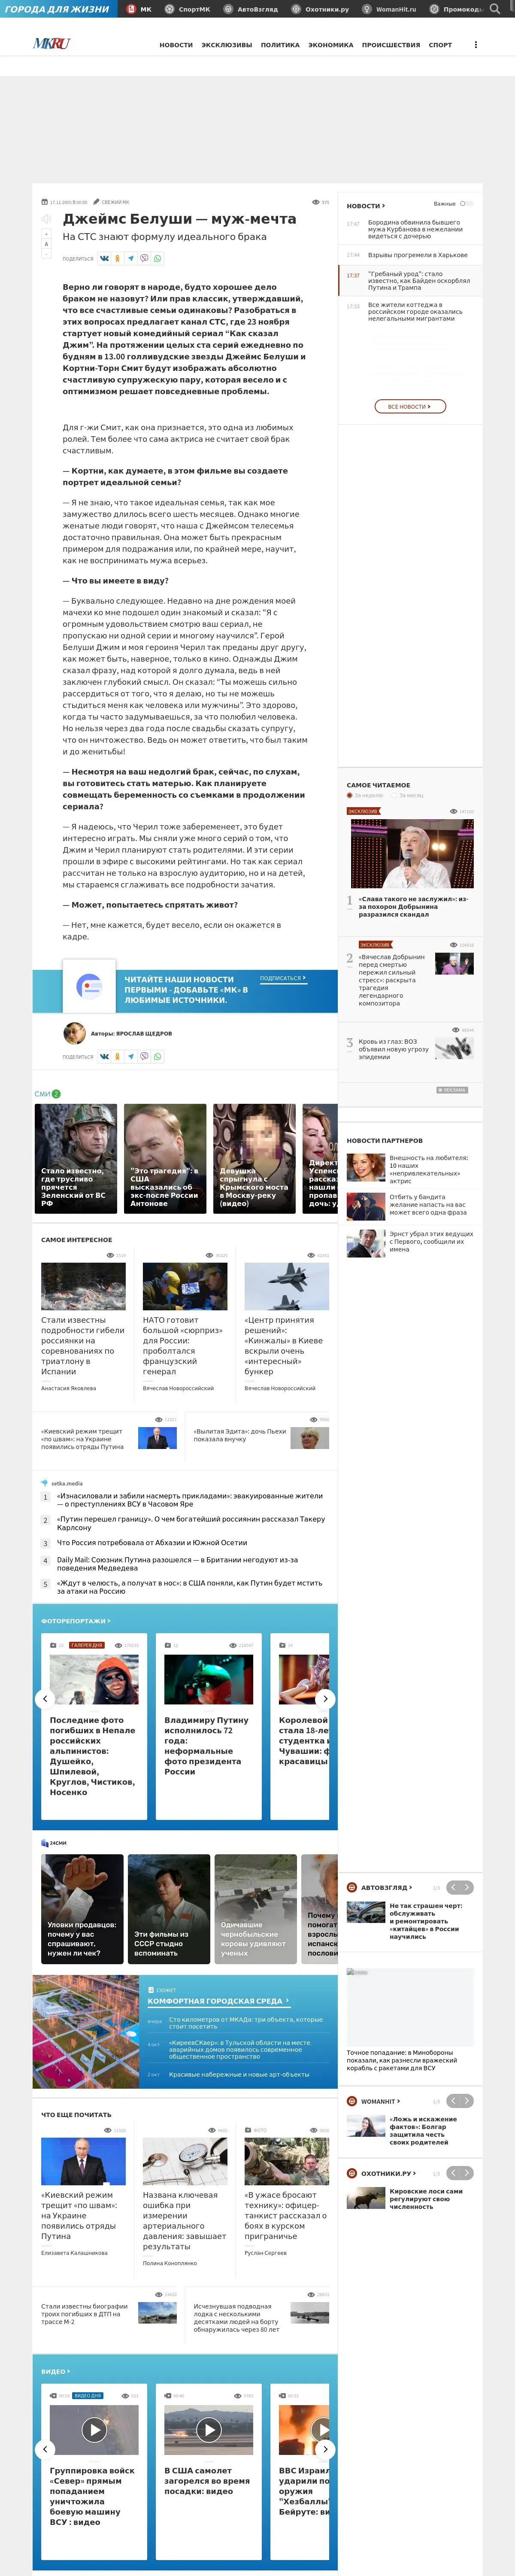The width and height of the screenshot is (515, 2576).
Task: Share article top via Odnoklassniki icon
Action: 117,258
